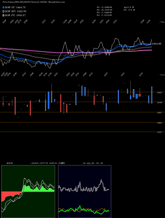This screenshot has width=165, height=218.
Task: Click the magenta DOW PT legend swatch
Action: 3,15
